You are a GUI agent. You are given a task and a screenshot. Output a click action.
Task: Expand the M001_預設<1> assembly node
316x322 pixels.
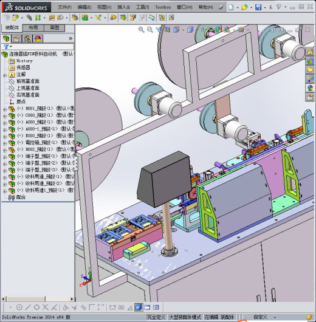click(4, 109)
